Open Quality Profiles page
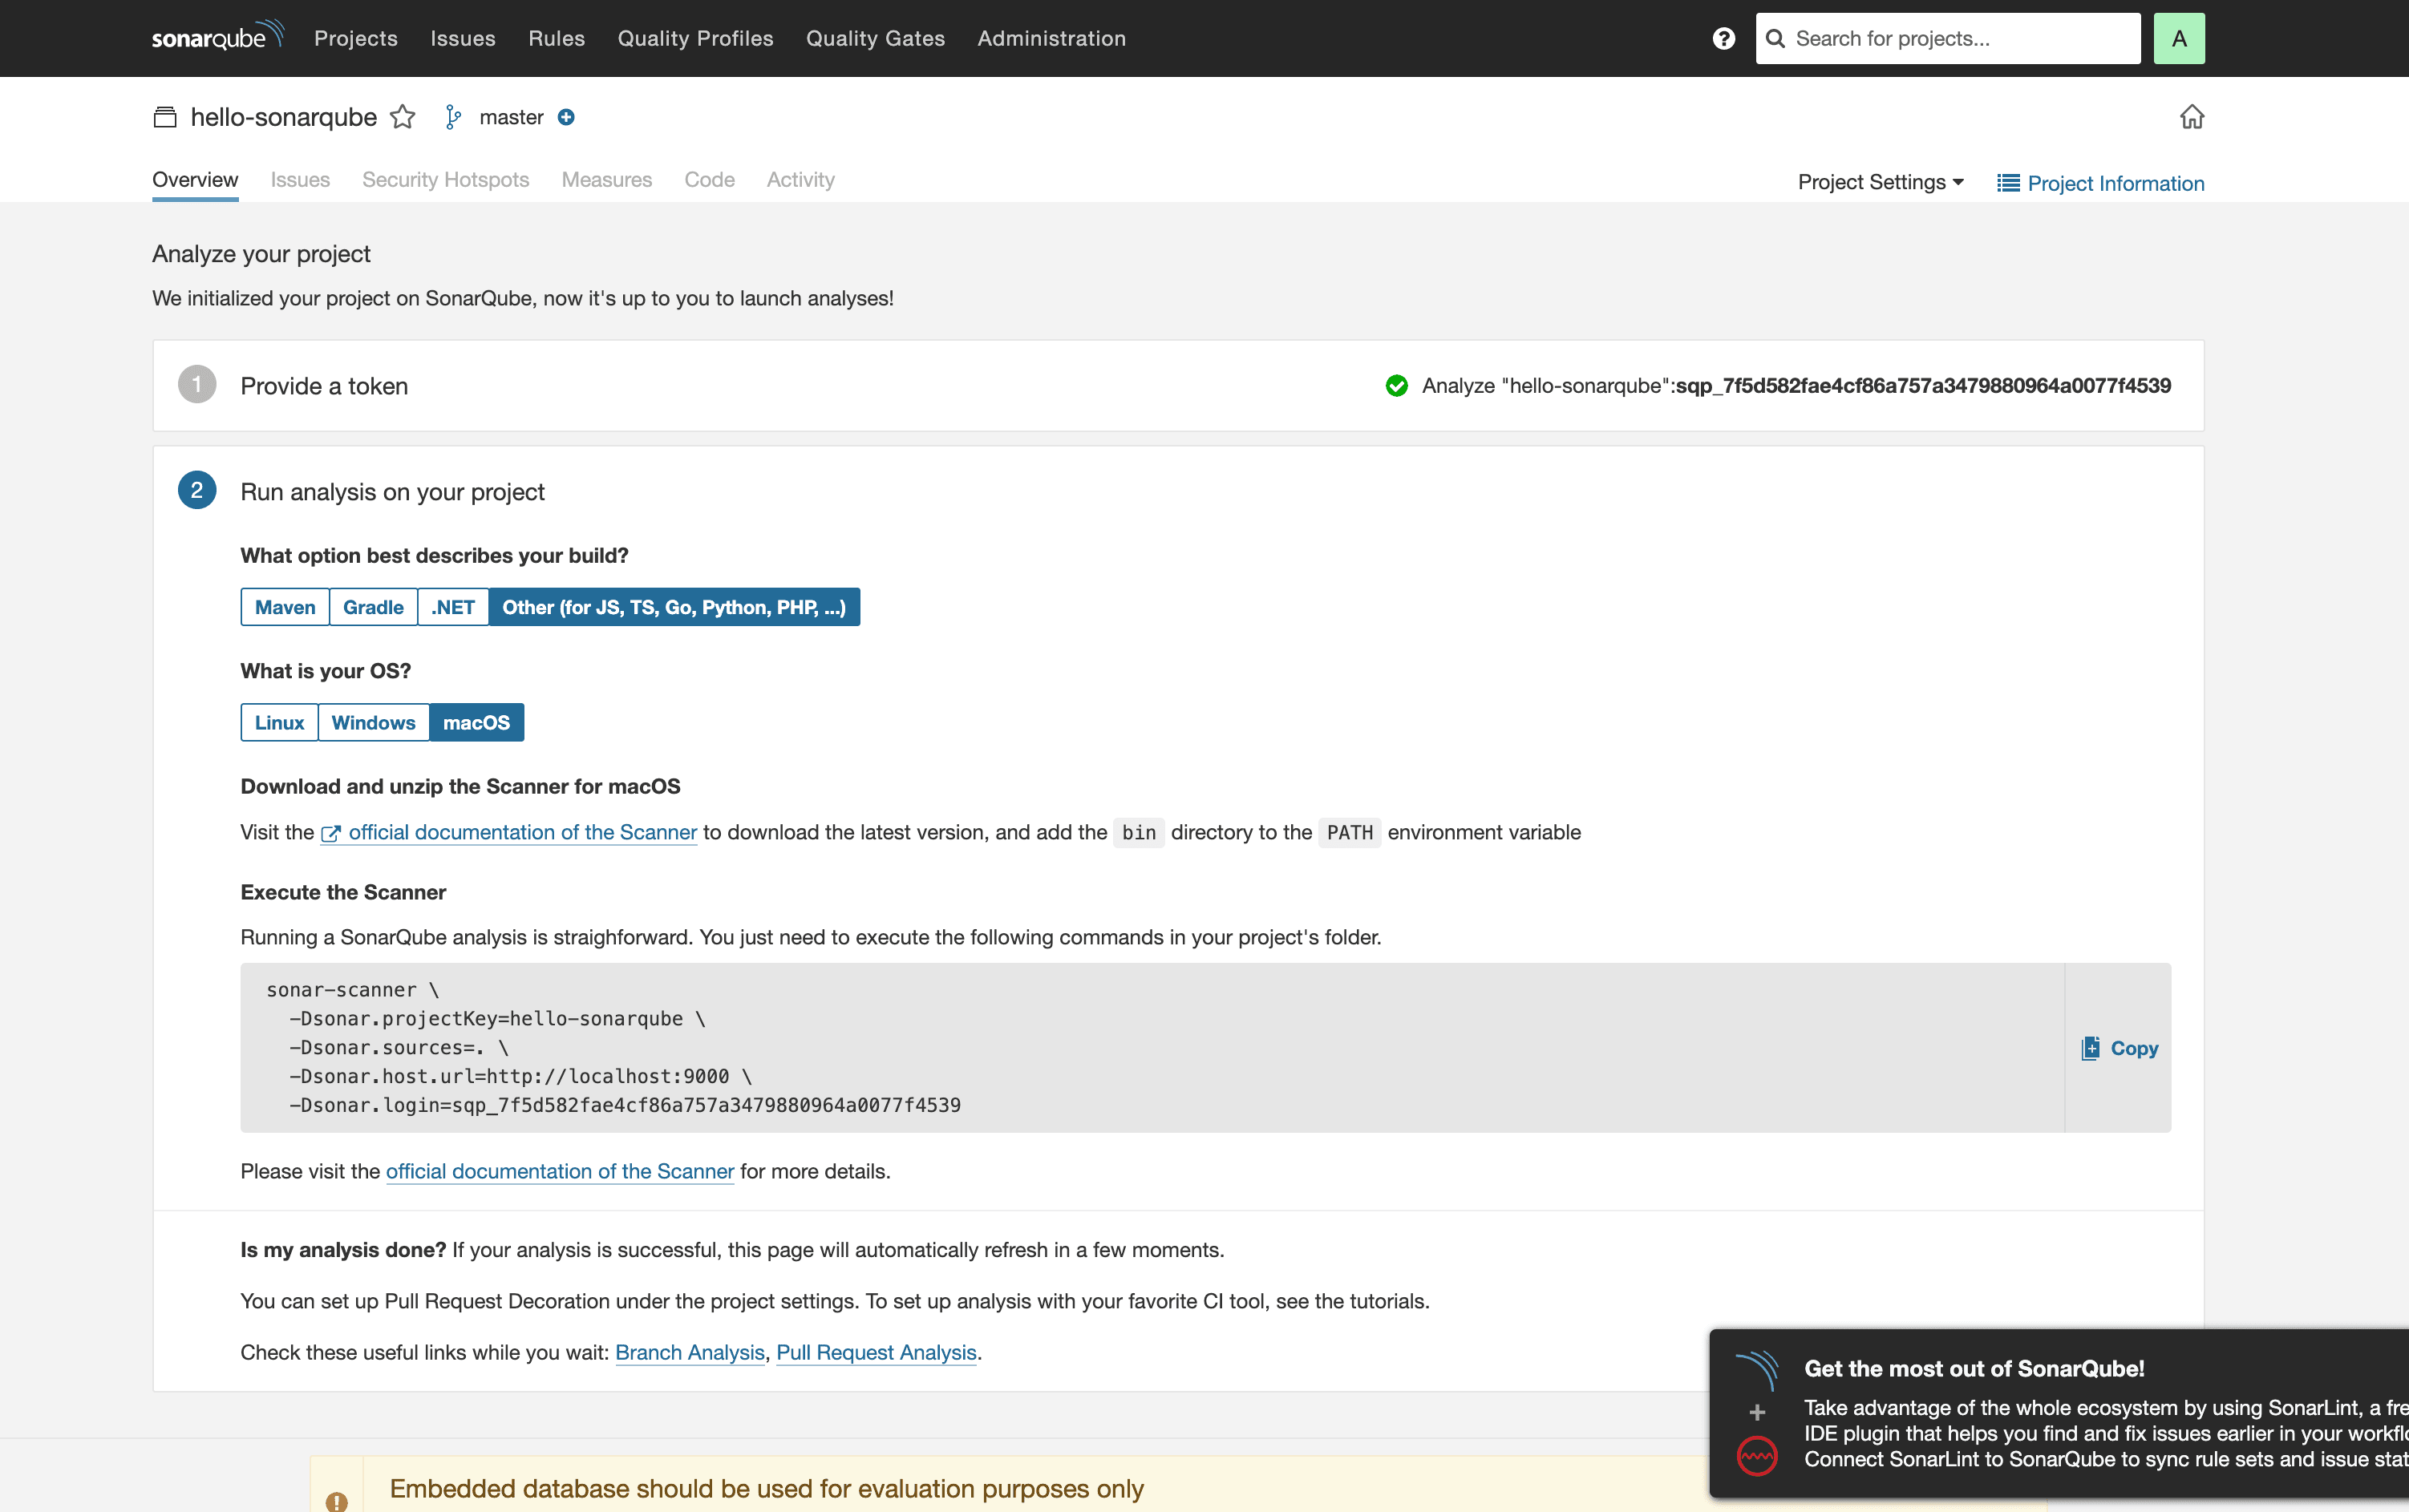This screenshot has width=2409, height=1512. pos(695,38)
